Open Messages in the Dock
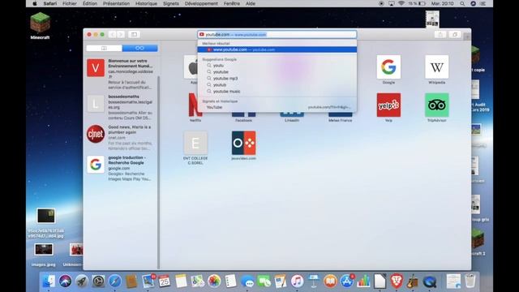Image resolution: width=519 pixels, height=292 pixels. [247, 281]
